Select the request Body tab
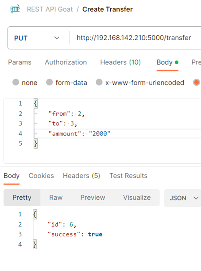The width and height of the screenshot is (201, 271). pos(167,62)
